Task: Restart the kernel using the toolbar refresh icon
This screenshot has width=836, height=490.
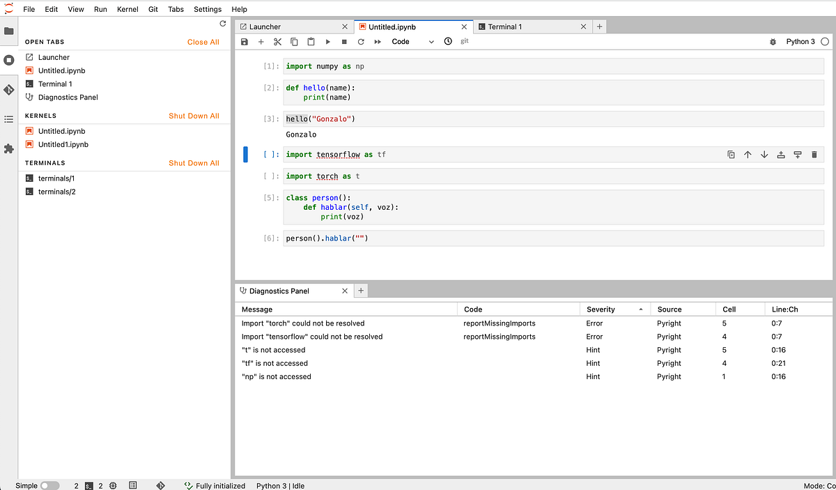Action: [361, 42]
